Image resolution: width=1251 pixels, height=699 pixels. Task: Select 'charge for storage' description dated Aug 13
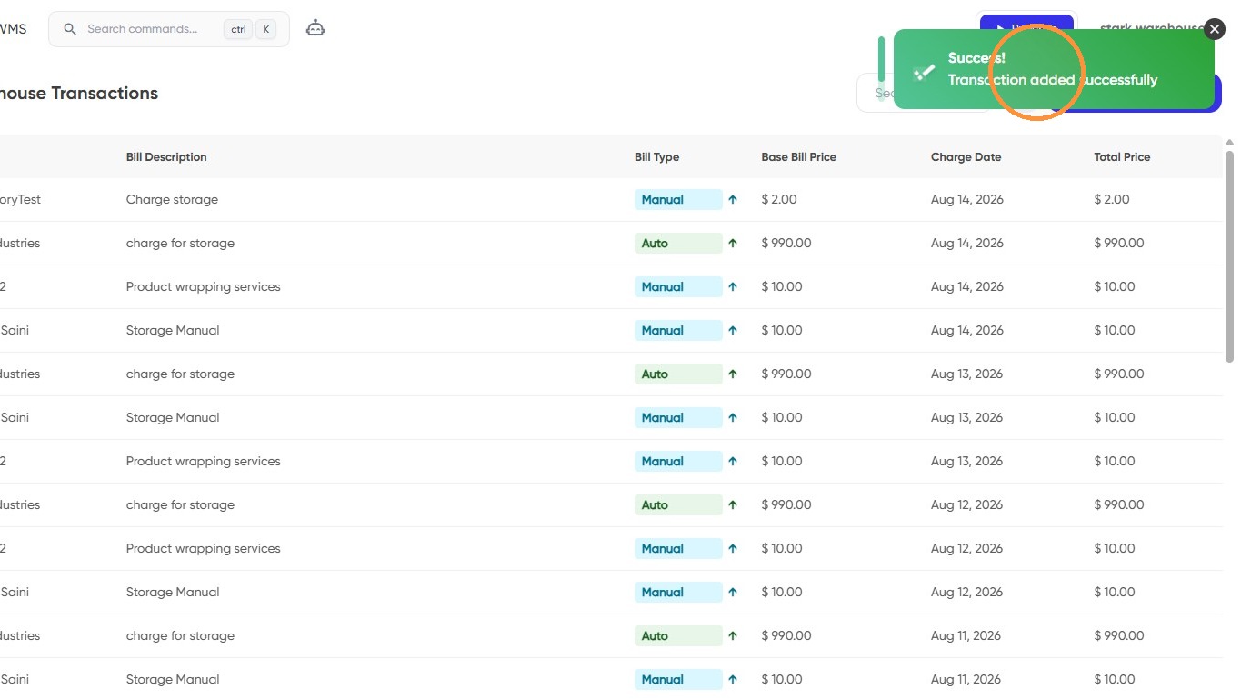click(180, 374)
